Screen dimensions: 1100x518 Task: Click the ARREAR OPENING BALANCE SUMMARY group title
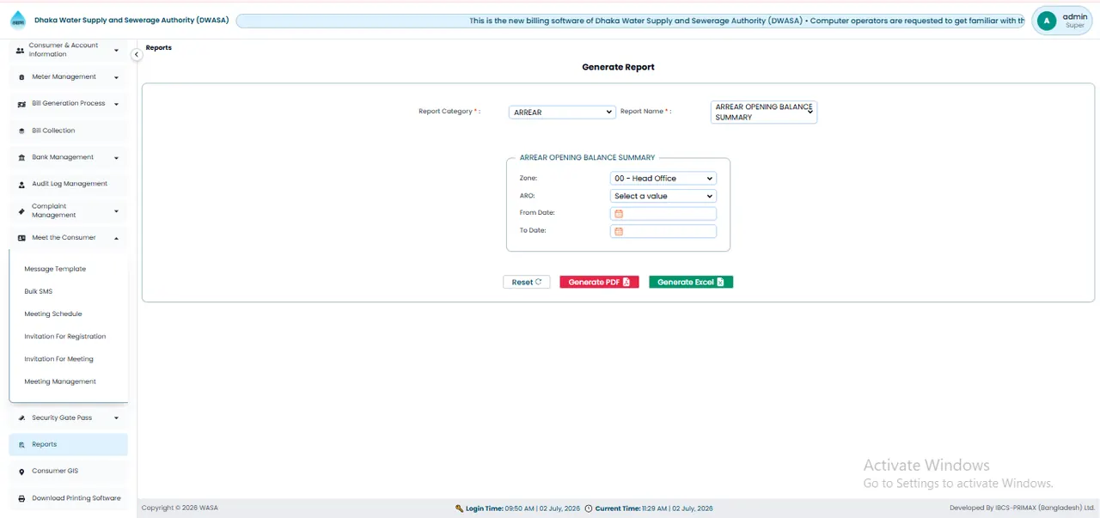(x=587, y=158)
